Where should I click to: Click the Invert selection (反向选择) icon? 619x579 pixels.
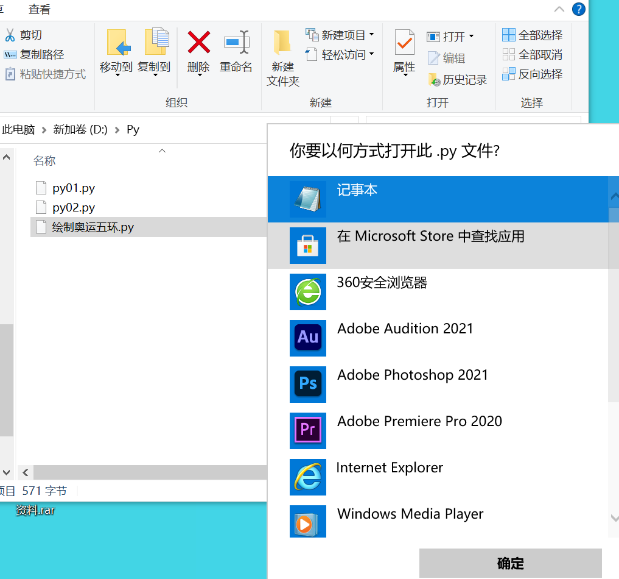pyautogui.click(x=509, y=74)
